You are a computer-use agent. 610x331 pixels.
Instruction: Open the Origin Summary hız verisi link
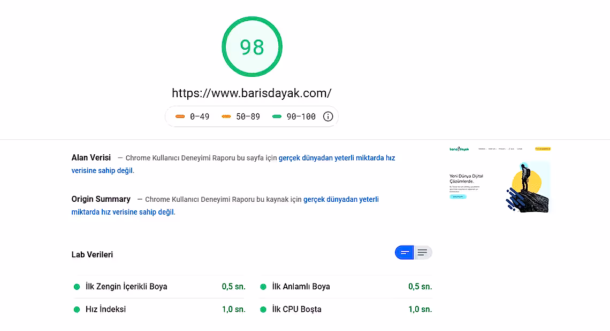click(341, 199)
